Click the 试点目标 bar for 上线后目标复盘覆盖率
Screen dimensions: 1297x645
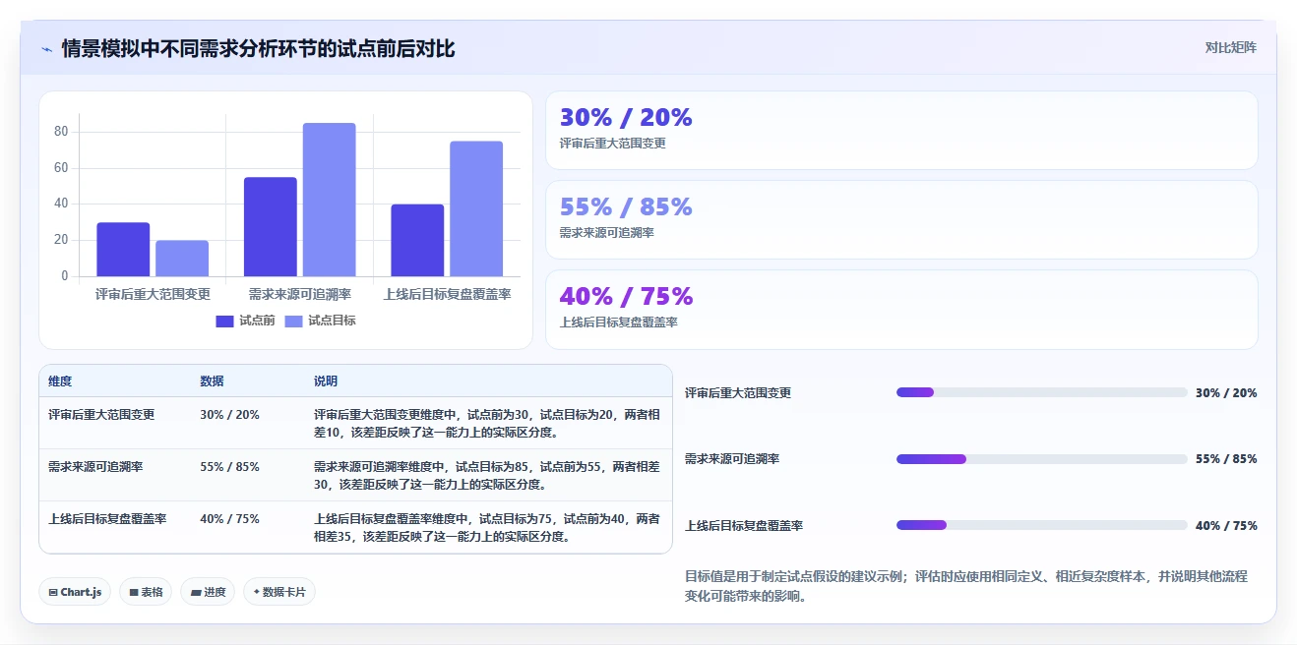[x=476, y=208]
